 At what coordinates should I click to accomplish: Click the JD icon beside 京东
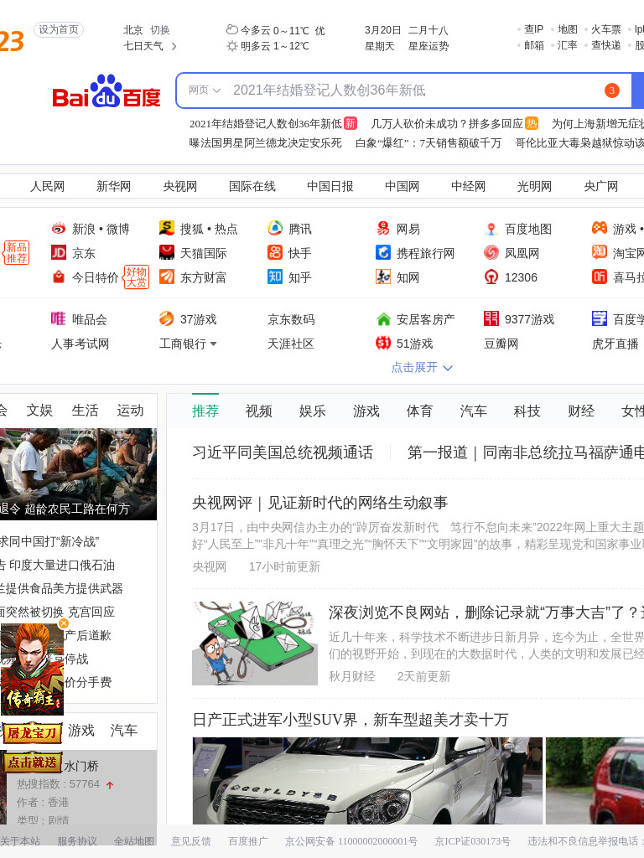click(59, 252)
